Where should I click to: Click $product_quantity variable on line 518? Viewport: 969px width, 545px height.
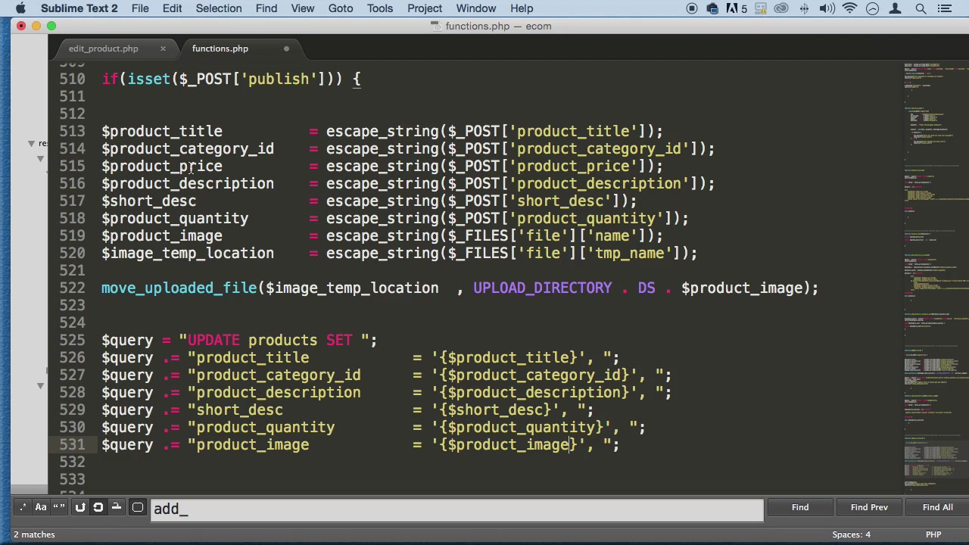pos(175,218)
